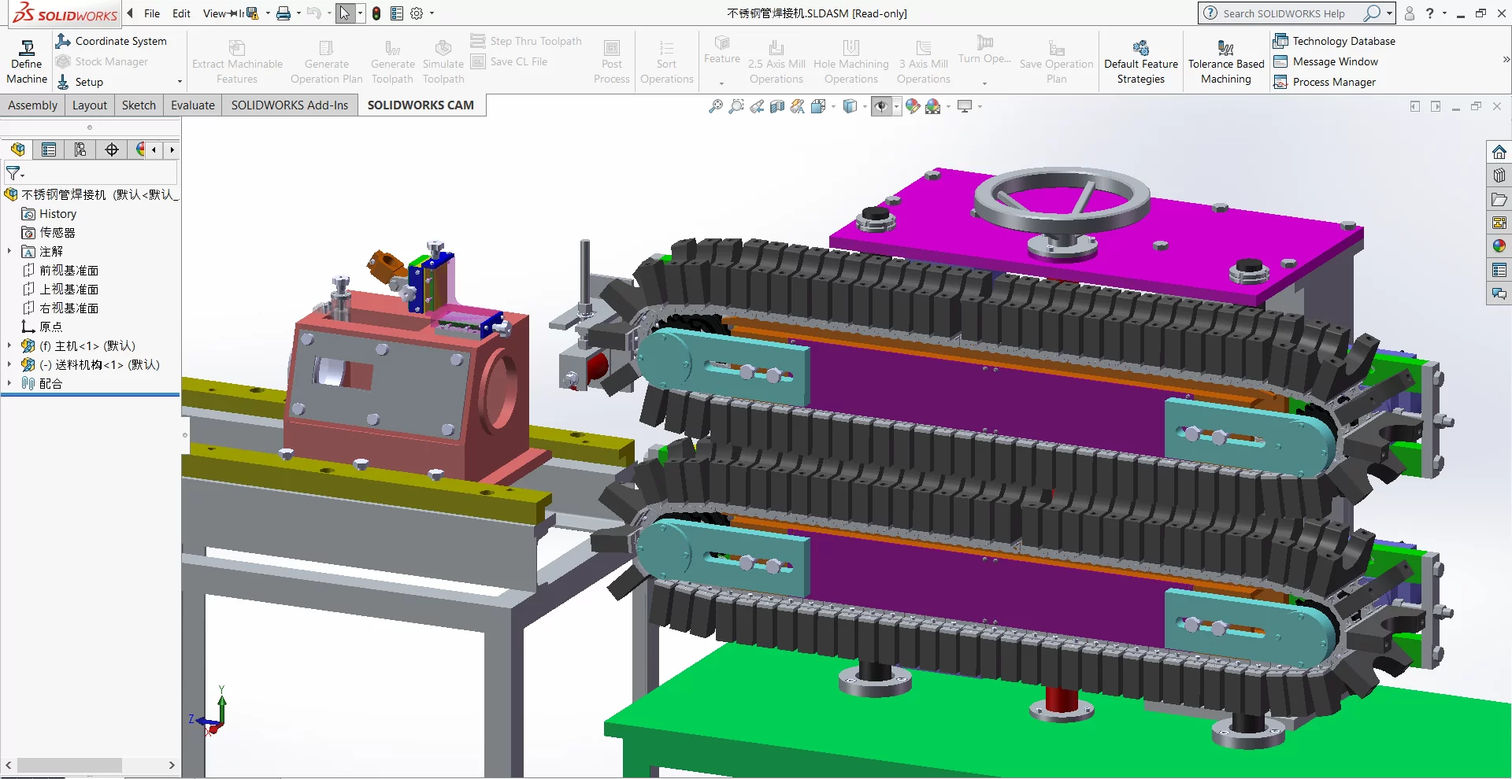Open SOLIDWORKS Forum task pane icon

[x=1499, y=294]
